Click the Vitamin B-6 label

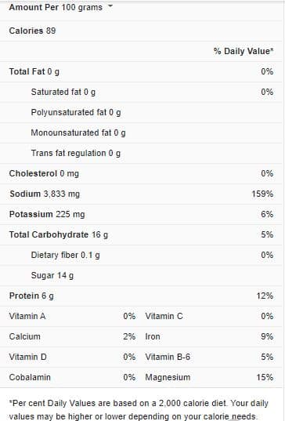coord(168,357)
